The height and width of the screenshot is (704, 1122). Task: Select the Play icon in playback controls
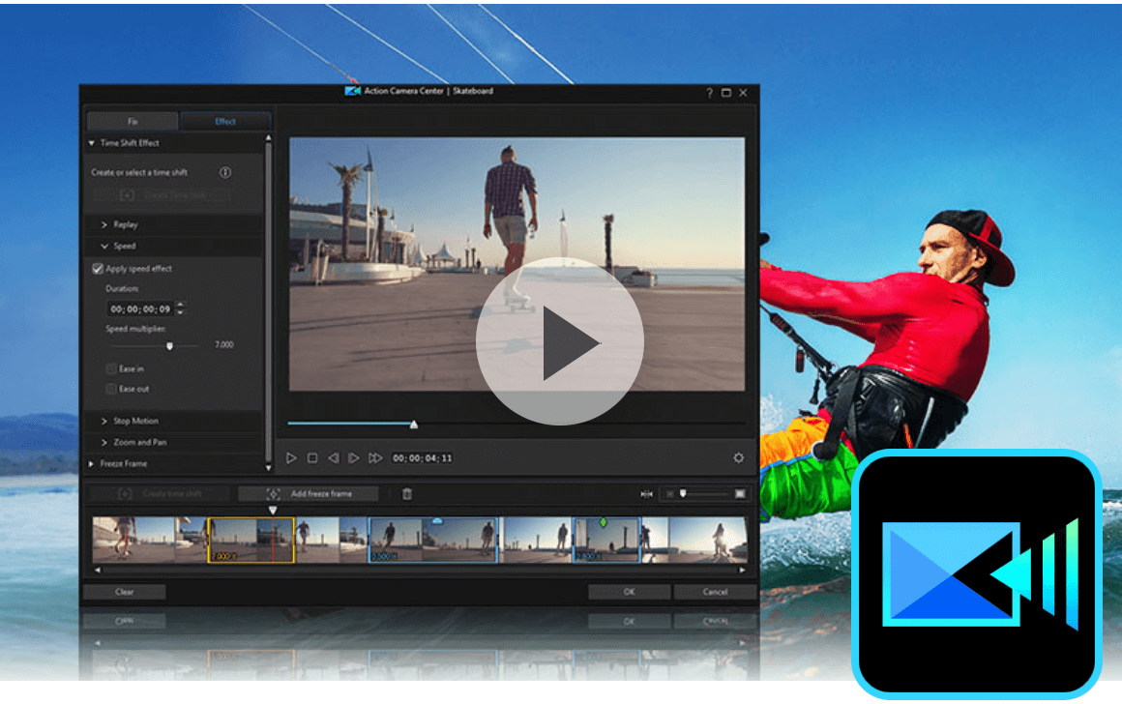tap(293, 458)
